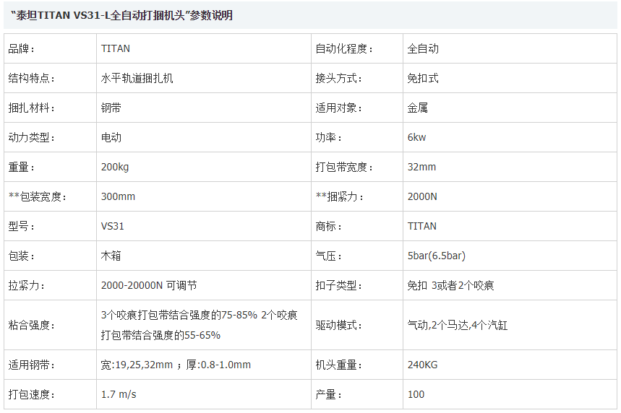Click the value '全自动'
Image resolution: width=621 pixels, height=413 pixels.
pyautogui.click(x=423, y=48)
